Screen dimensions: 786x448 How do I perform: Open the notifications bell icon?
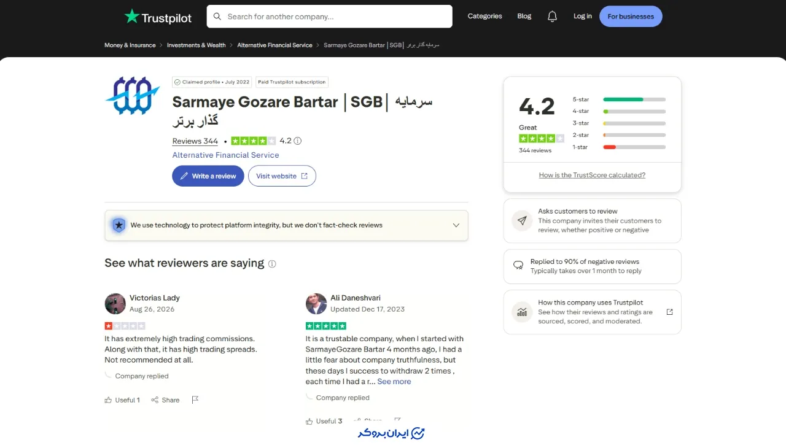click(x=553, y=17)
